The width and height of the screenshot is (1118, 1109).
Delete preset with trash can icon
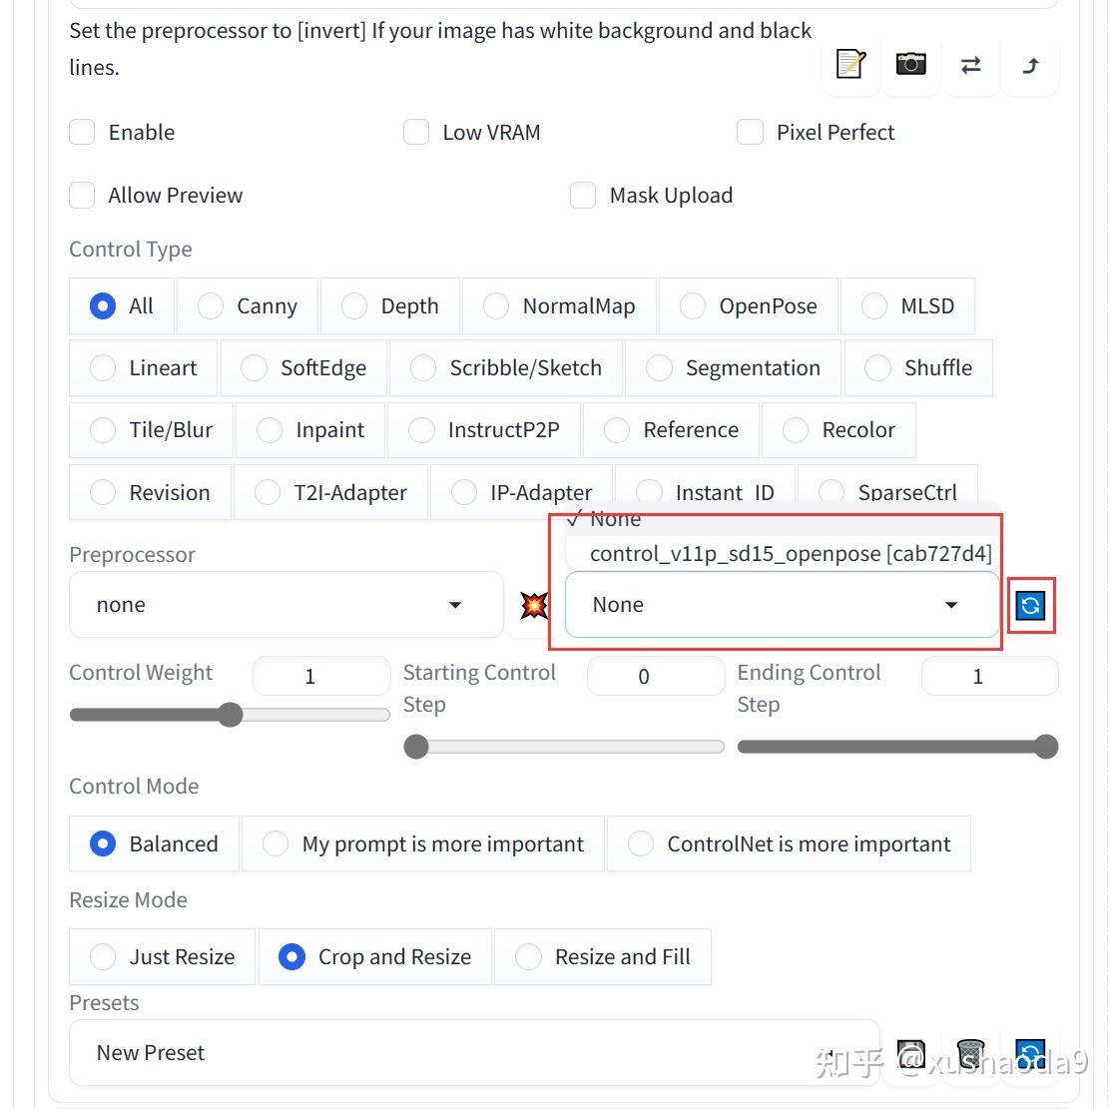[970, 1053]
